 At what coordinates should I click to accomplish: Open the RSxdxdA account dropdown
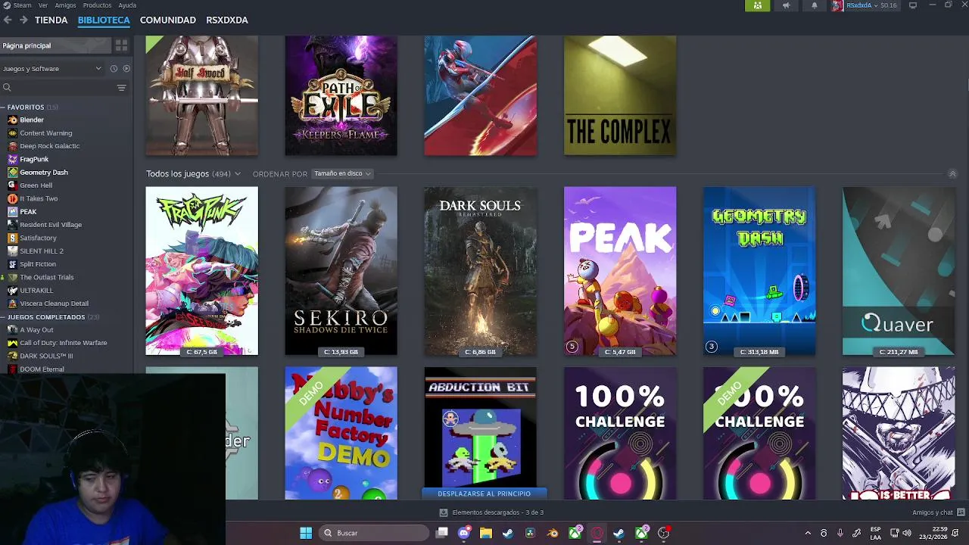864,5
